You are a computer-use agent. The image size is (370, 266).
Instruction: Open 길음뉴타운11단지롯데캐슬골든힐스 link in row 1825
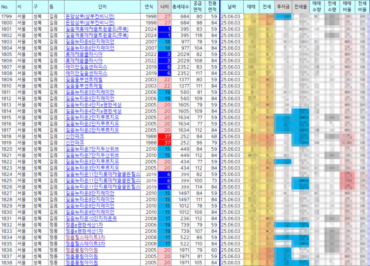103,180
